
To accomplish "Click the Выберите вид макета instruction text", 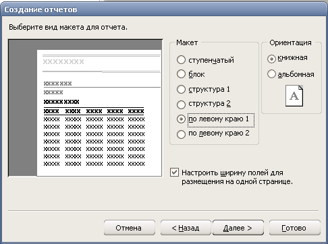I will click(x=68, y=27).
